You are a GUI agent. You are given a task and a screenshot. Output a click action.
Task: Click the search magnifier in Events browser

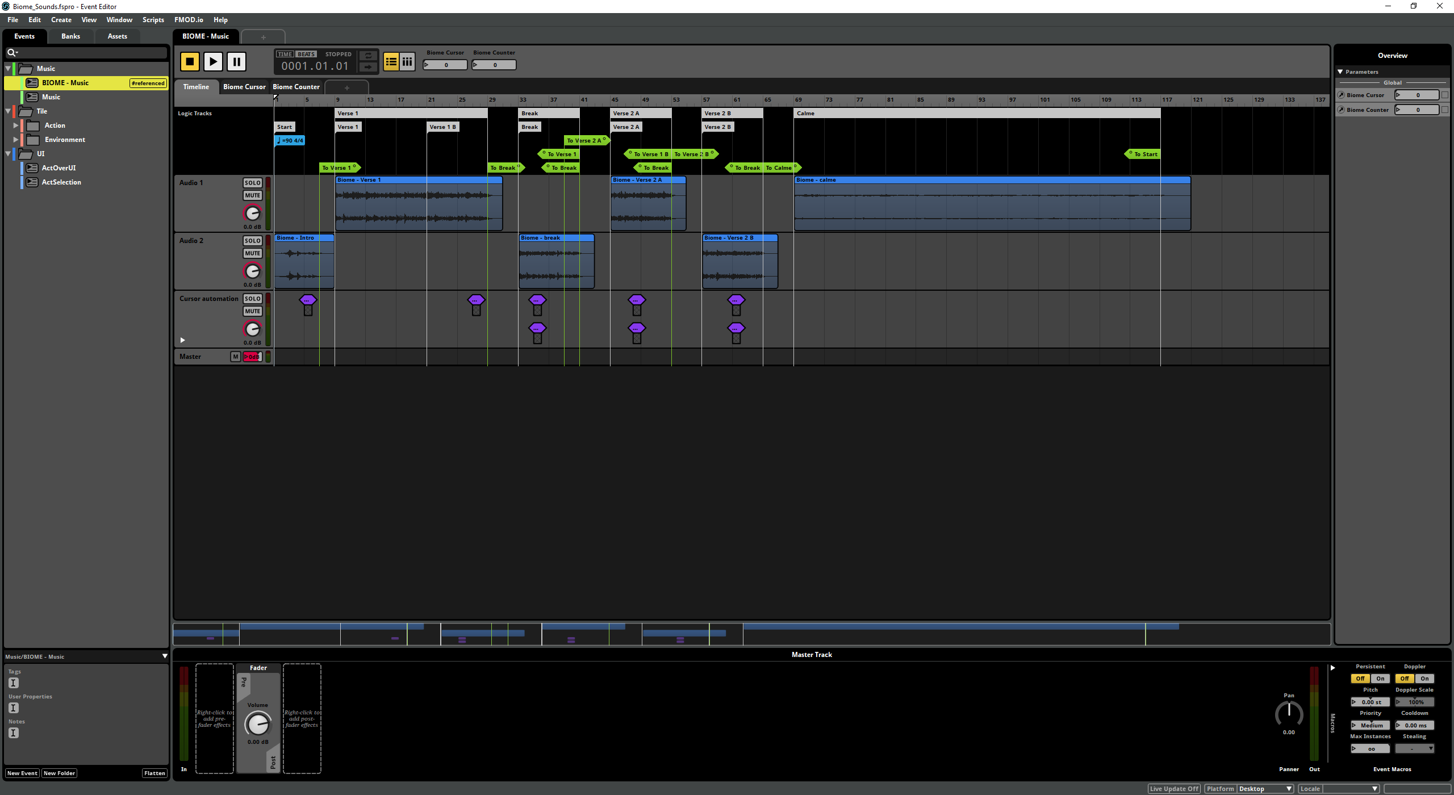click(11, 53)
